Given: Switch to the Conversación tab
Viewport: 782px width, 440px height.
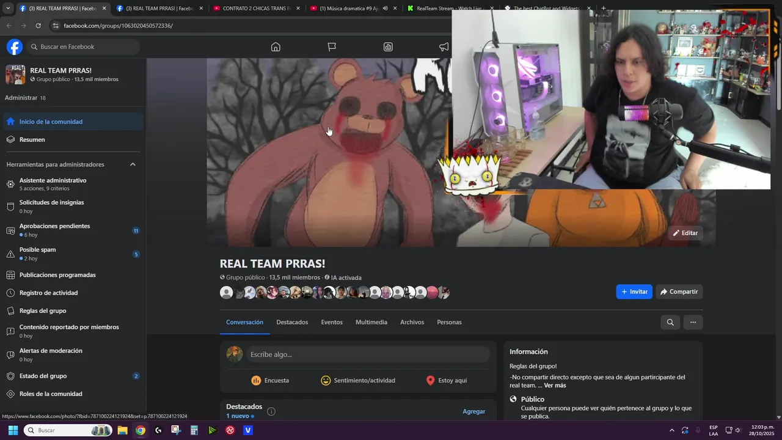Looking at the screenshot, I should 244,322.
